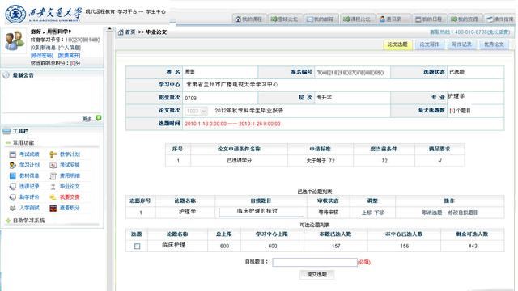Open 查看积分 in the sidebar
Screen dimensions: 518x291
tap(70, 208)
